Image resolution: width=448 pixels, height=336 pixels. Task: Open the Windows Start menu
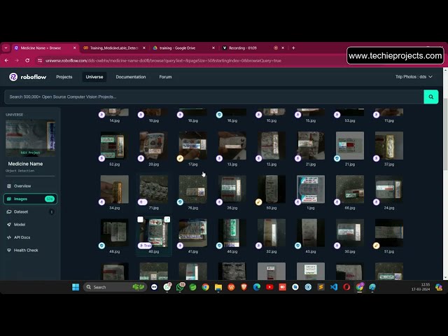[x=76, y=287]
